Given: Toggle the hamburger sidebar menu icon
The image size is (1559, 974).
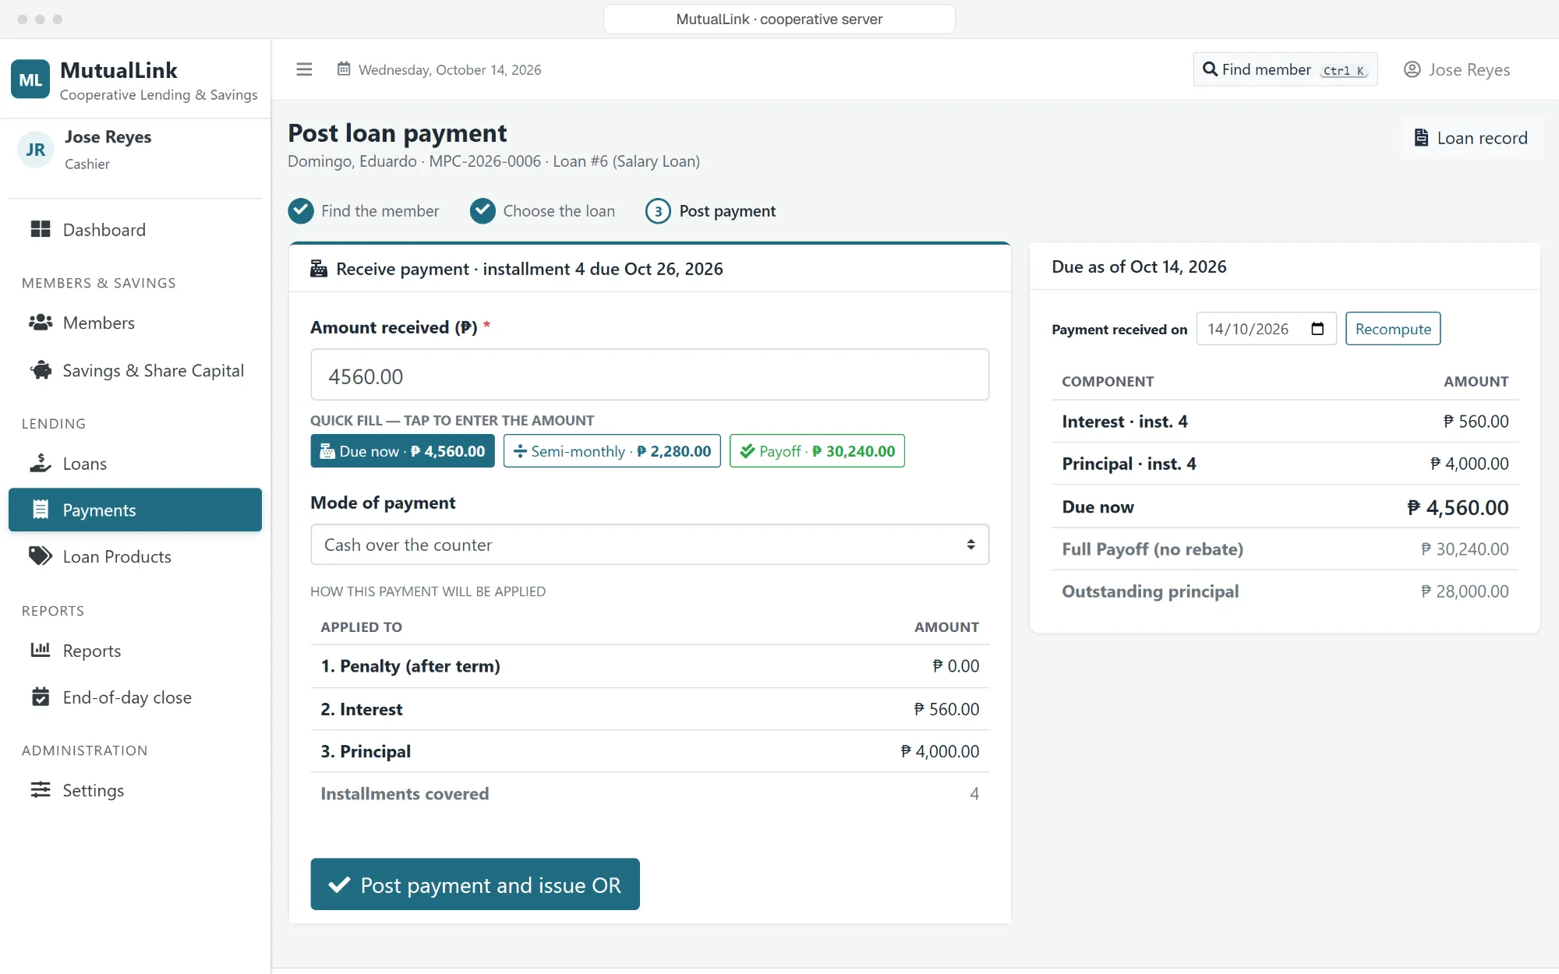Looking at the screenshot, I should pyautogui.click(x=304, y=69).
